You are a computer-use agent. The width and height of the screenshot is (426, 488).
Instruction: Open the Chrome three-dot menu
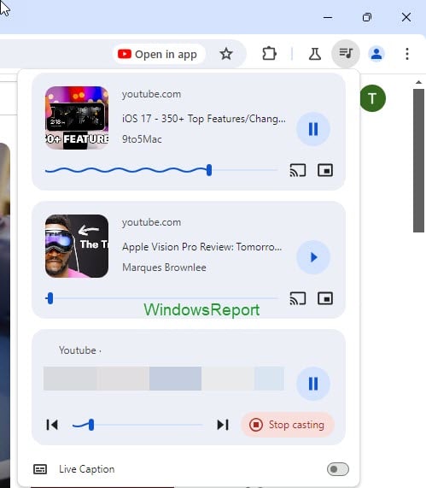pyautogui.click(x=407, y=54)
